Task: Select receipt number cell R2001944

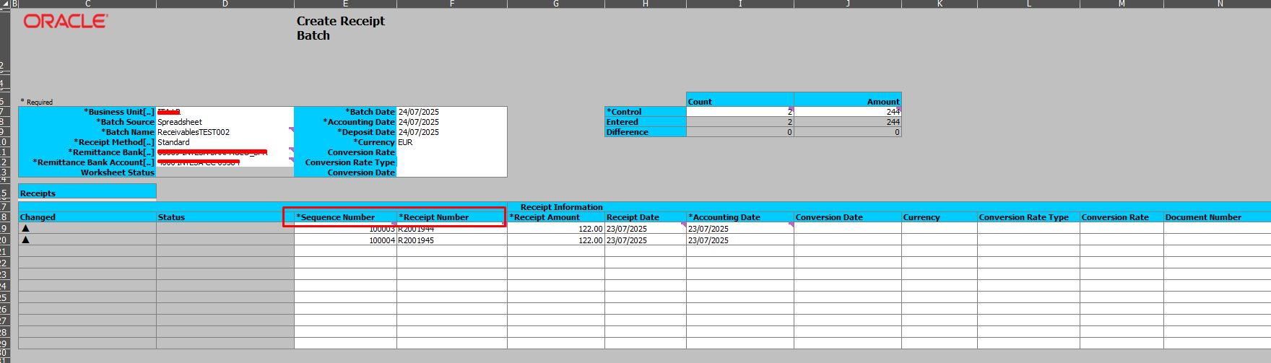Action: click(x=452, y=228)
